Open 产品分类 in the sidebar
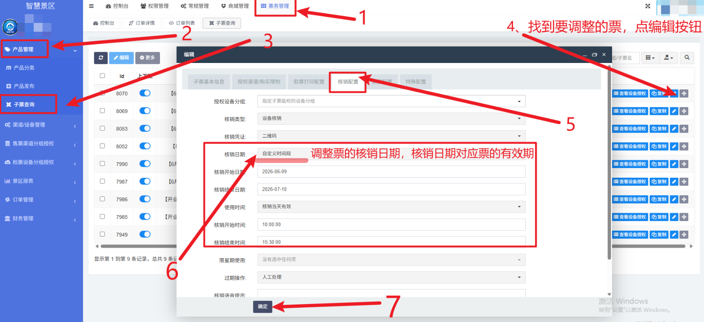Screen dimensions: 704x322 [24, 68]
